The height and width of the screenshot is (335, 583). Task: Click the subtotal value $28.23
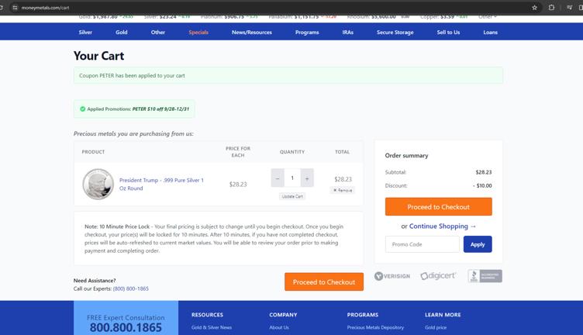tap(483, 172)
